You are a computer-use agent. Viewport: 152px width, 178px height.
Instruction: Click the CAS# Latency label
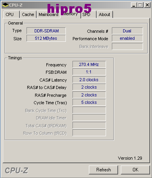point(53,80)
